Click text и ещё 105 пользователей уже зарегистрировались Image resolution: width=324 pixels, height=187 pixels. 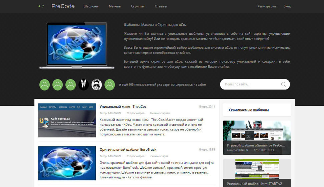point(163,85)
